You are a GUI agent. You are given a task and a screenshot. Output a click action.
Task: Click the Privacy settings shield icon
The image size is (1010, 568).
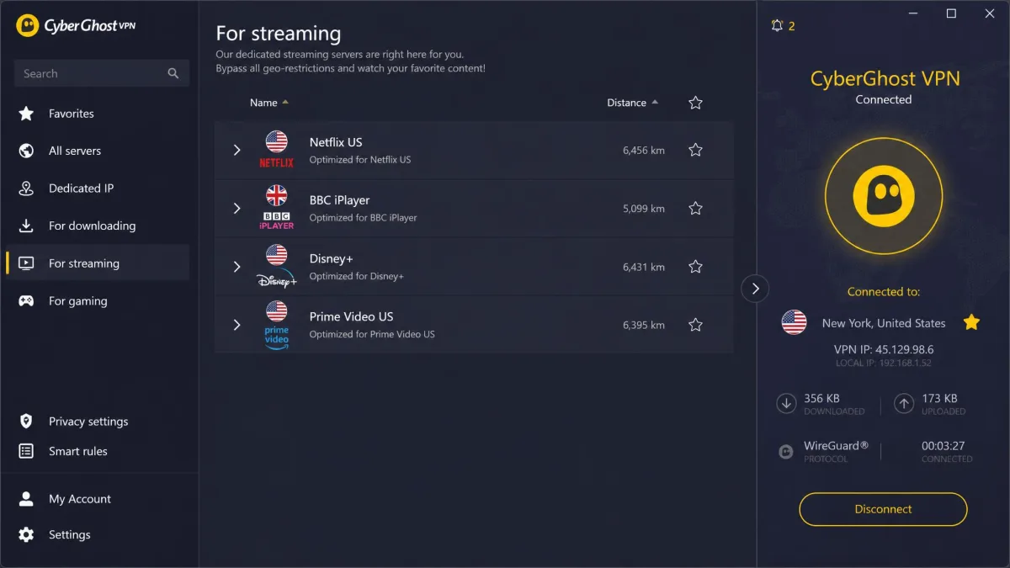point(26,421)
